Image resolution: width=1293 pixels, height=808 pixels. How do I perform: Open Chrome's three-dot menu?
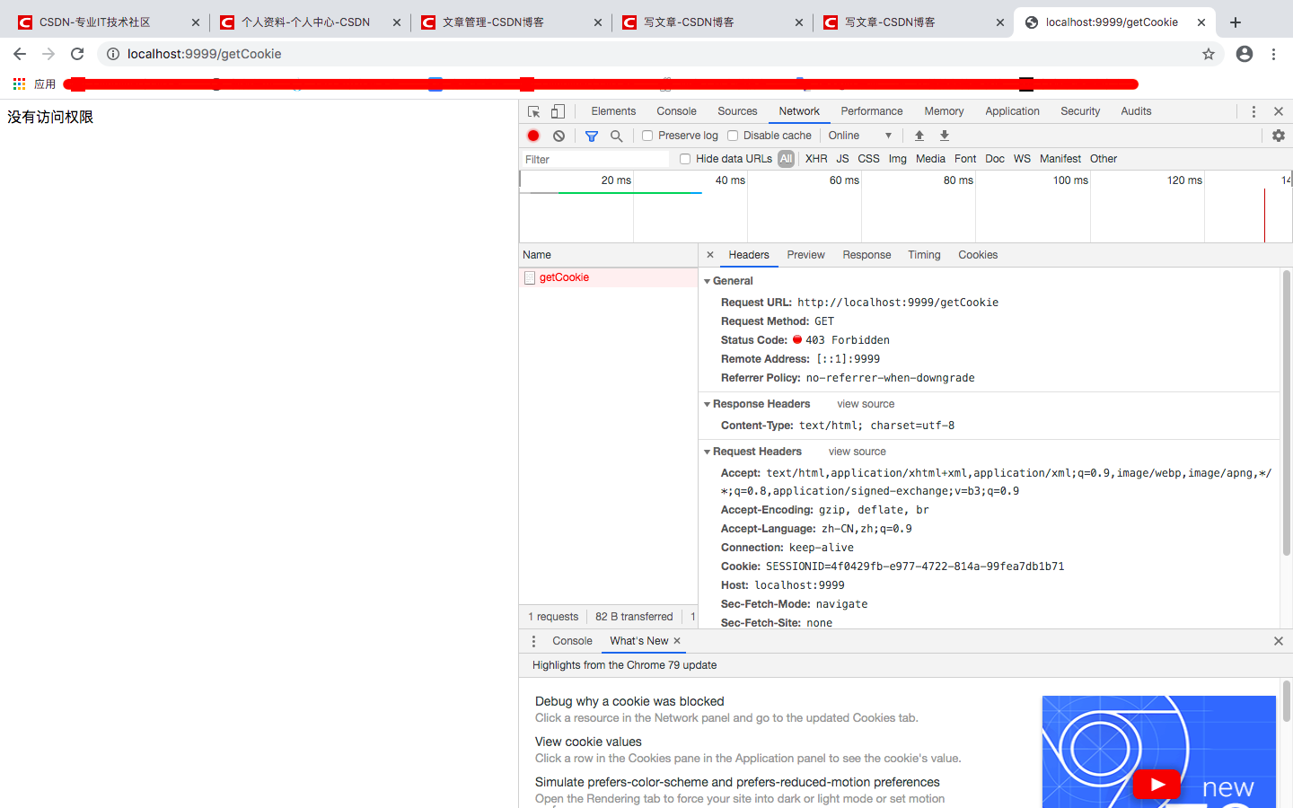(1273, 54)
